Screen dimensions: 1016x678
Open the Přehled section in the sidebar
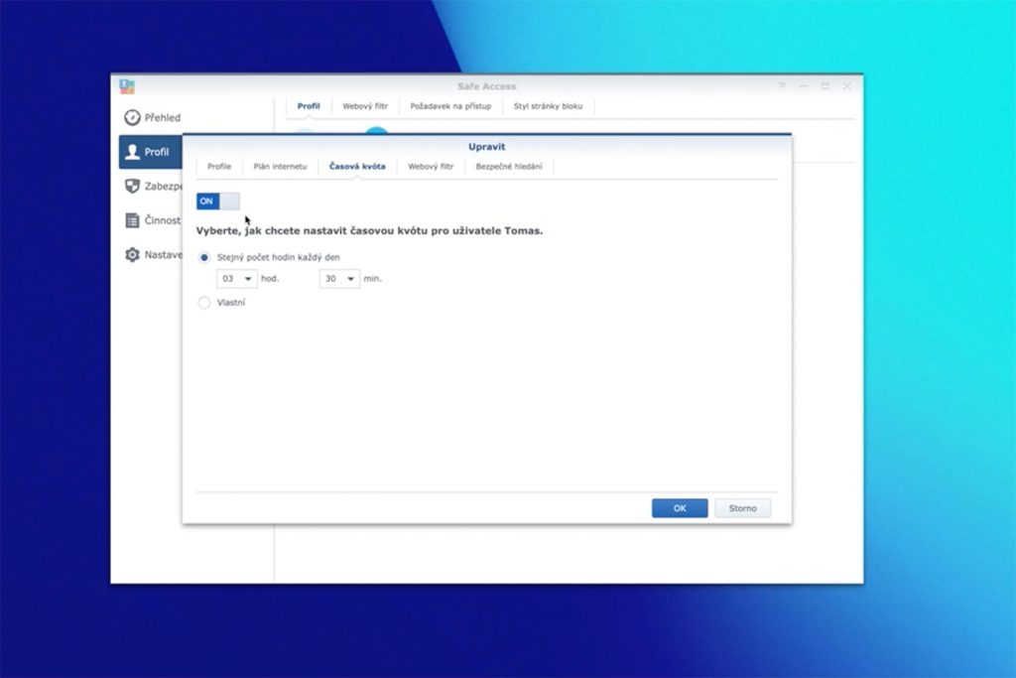(153, 117)
